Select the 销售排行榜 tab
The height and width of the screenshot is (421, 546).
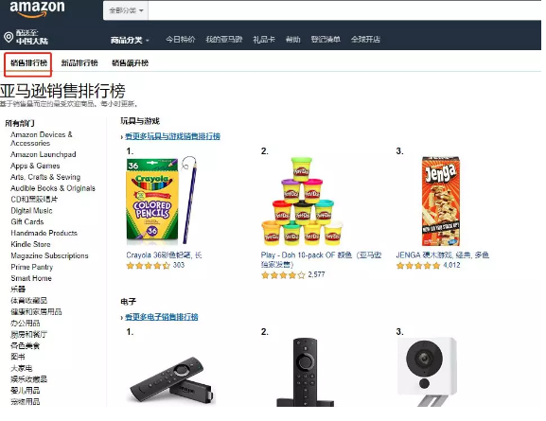(28, 63)
